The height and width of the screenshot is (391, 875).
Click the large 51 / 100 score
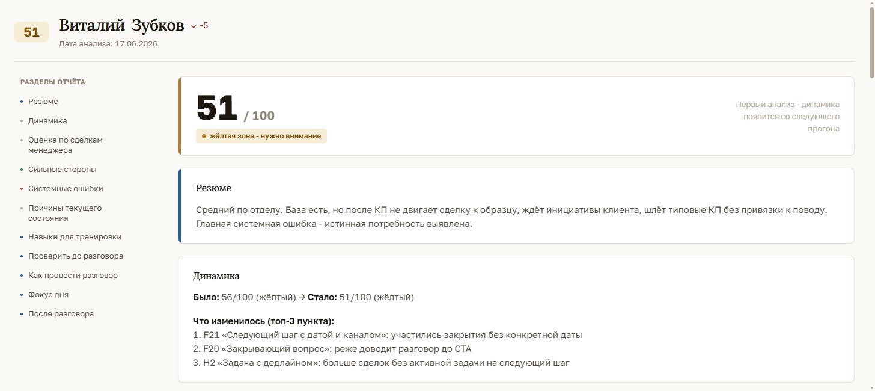point(235,109)
